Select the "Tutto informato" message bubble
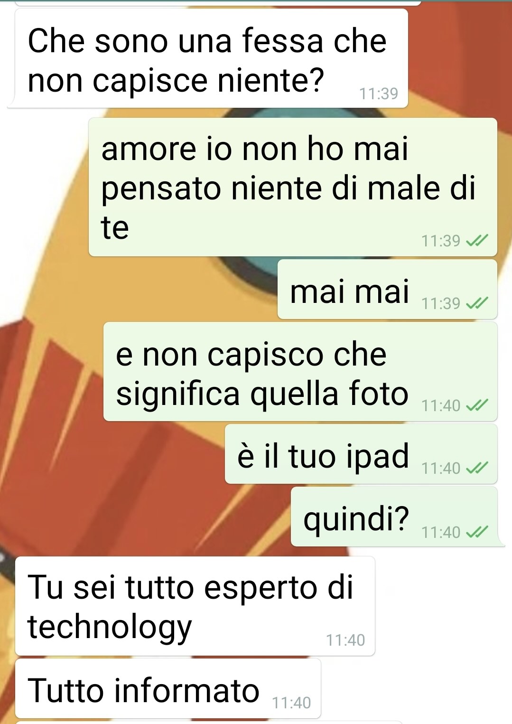Image resolution: width=512 pixels, height=724 pixels. [x=168, y=688]
